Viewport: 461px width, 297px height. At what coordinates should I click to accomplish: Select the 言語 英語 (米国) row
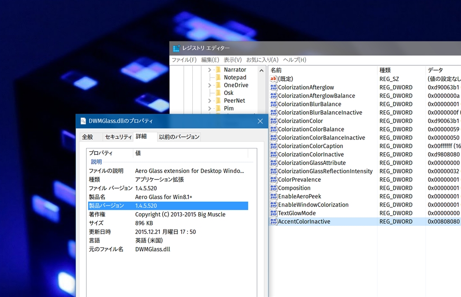[168, 241]
